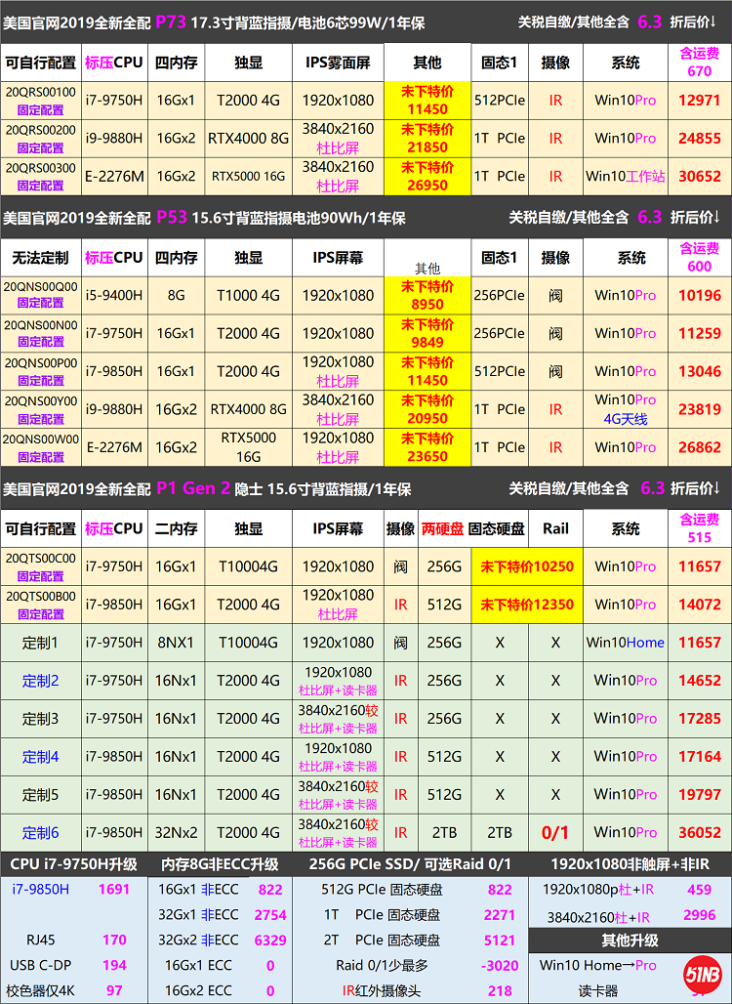Click the price 17285
This screenshot has width=732, height=1004.
tap(700, 719)
